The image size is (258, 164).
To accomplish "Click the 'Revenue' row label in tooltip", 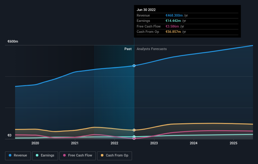I will point(143,15).
